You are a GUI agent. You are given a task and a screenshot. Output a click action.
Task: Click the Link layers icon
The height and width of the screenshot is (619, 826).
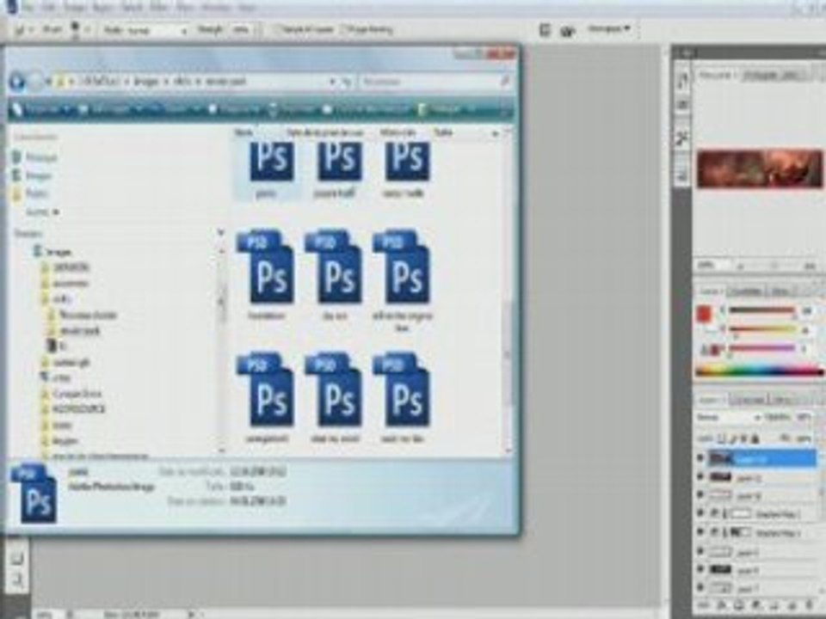point(705,606)
